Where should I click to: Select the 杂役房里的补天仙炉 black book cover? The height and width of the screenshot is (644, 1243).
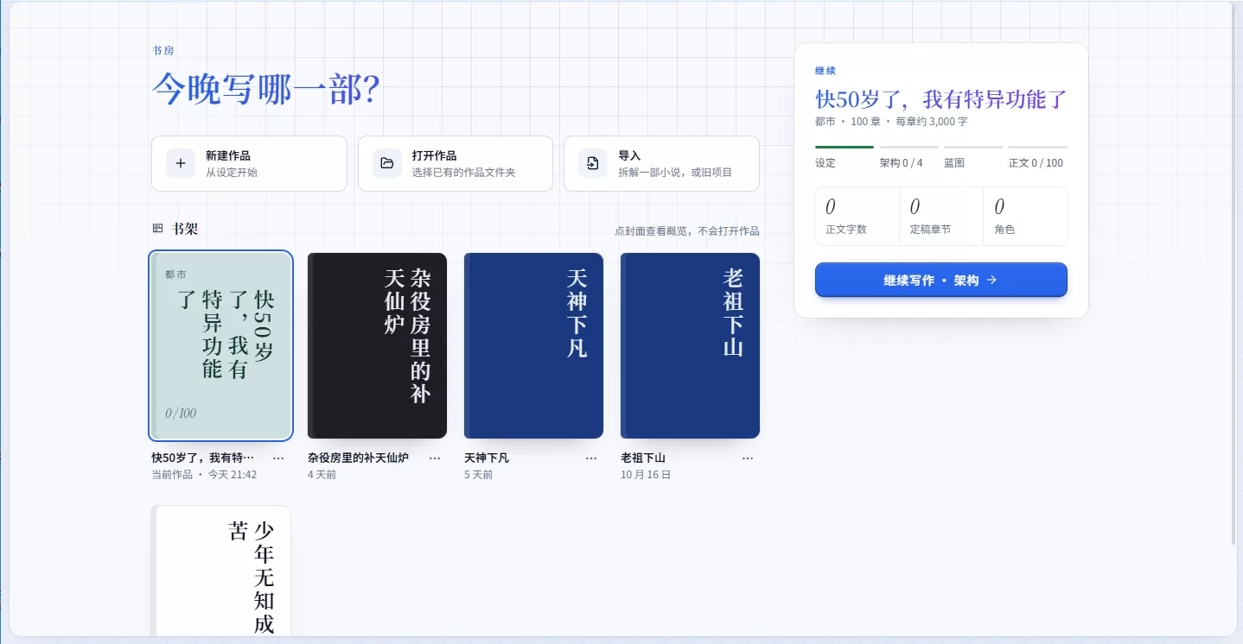(377, 346)
